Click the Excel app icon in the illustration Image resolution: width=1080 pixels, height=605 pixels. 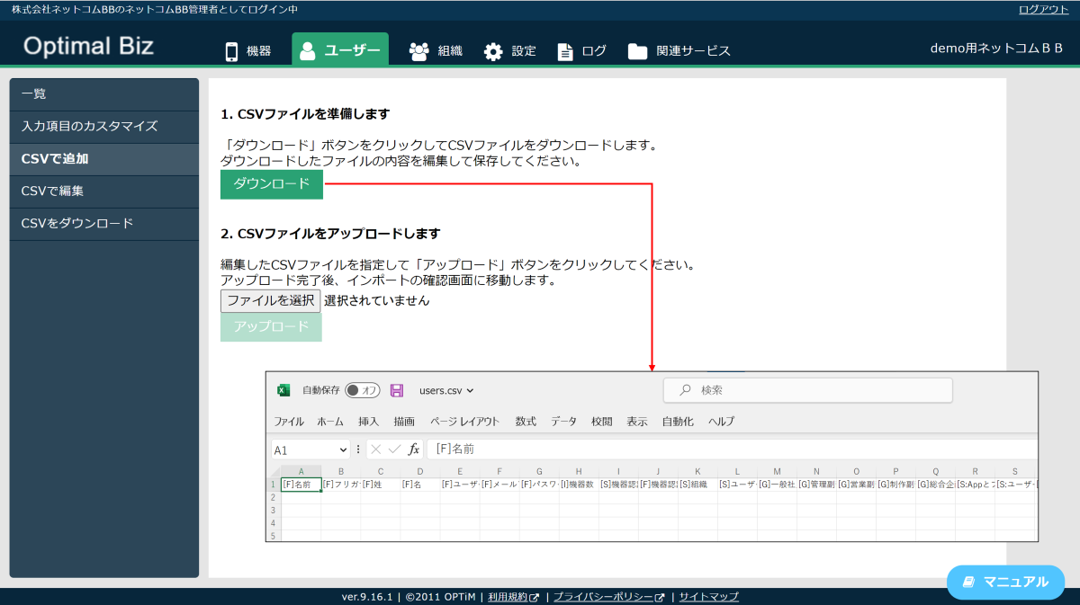pos(283,390)
